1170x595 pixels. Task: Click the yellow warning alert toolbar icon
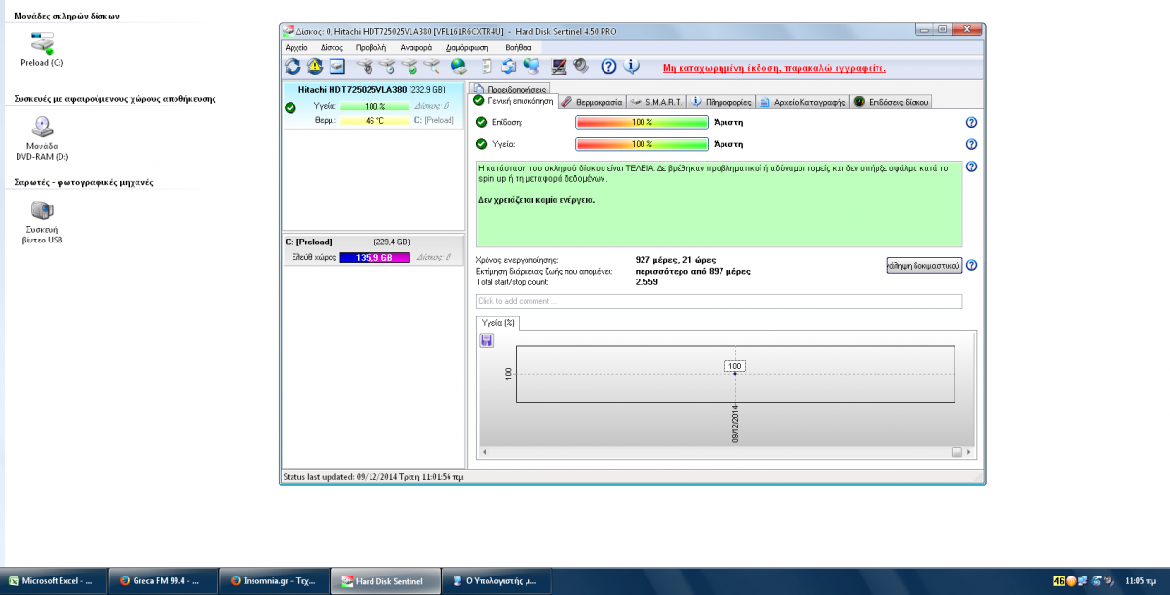pos(315,67)
